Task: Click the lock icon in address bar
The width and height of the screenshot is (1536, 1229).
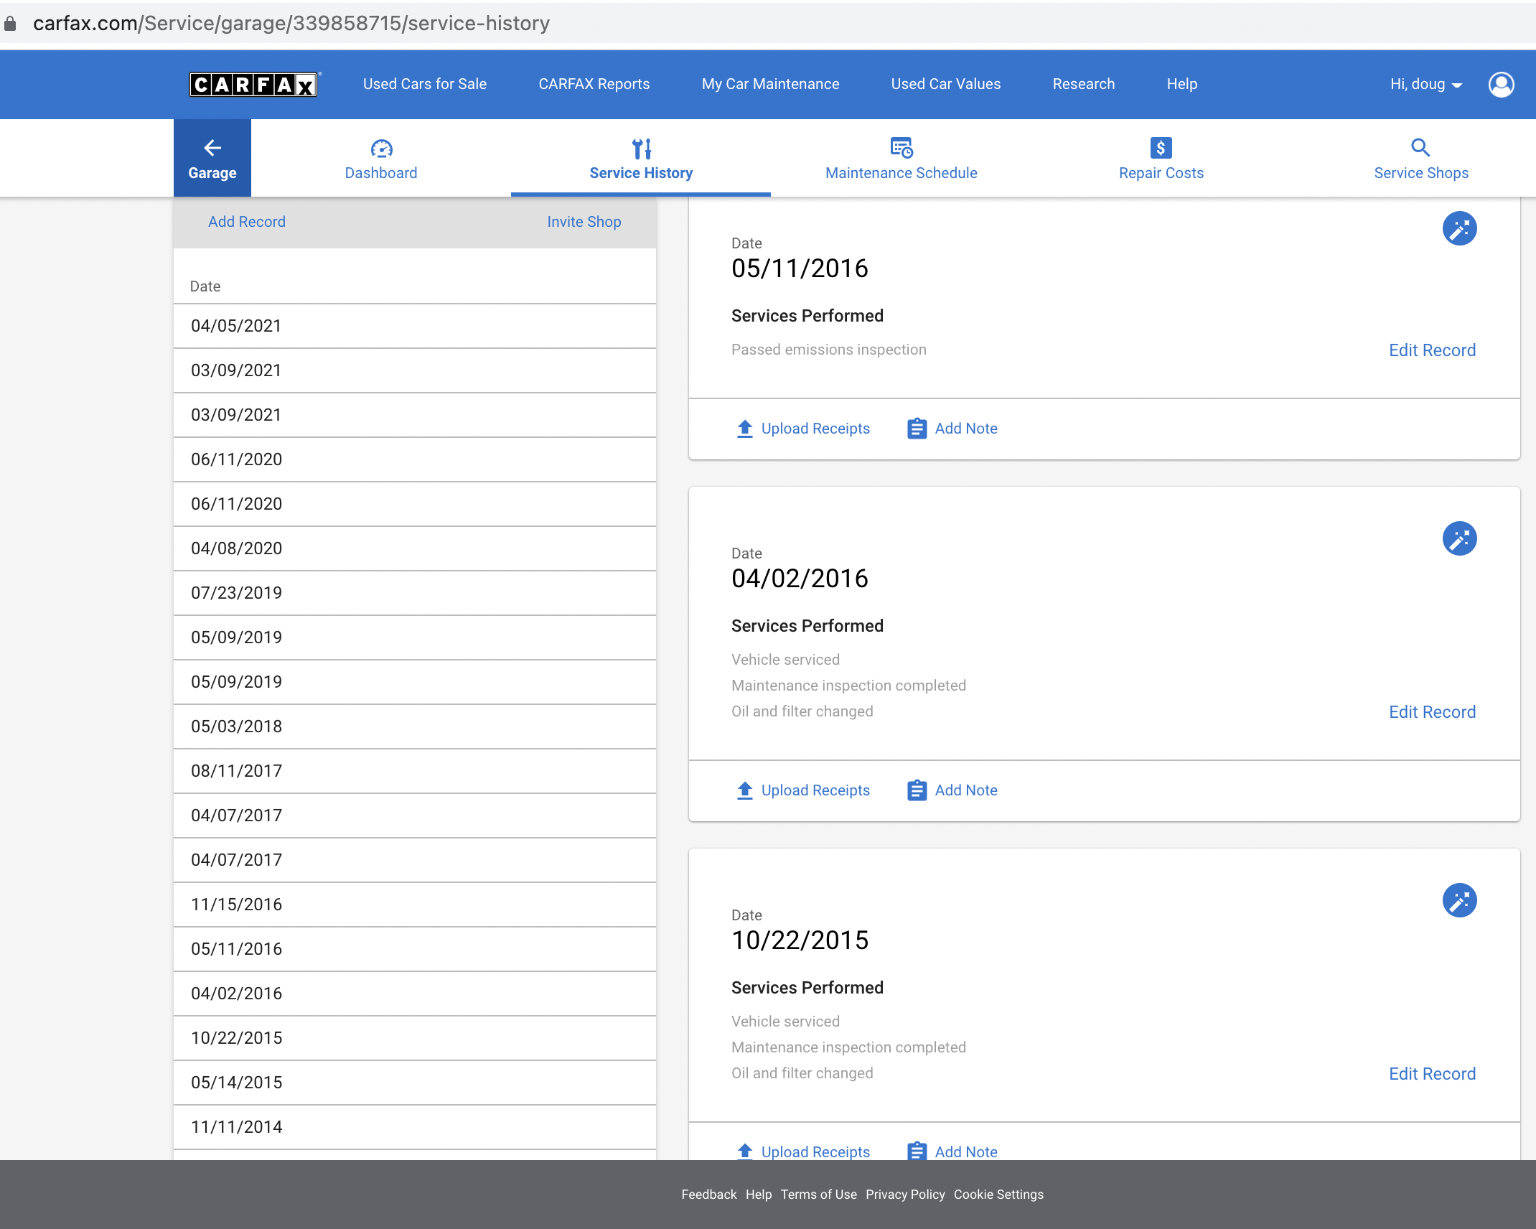Action: [10, 24]
